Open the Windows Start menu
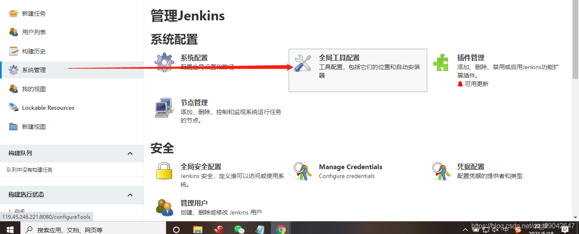This screenshot has height=234, width=579. [10, 229]
